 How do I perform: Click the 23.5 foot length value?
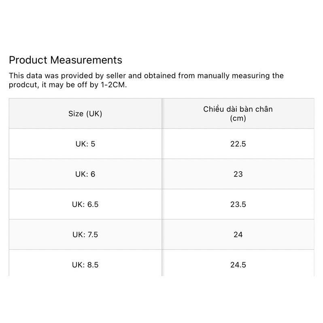coord(238,204)
